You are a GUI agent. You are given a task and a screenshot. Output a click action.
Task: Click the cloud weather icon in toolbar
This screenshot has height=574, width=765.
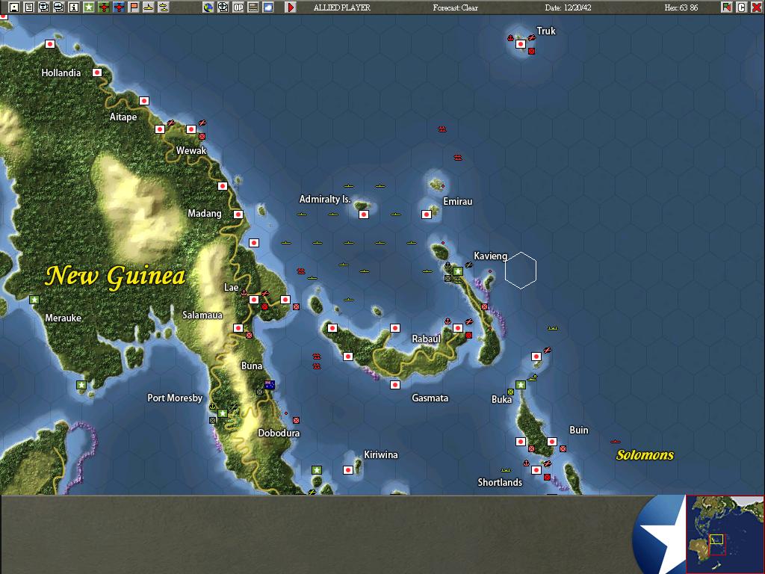(x=268, y=7)
